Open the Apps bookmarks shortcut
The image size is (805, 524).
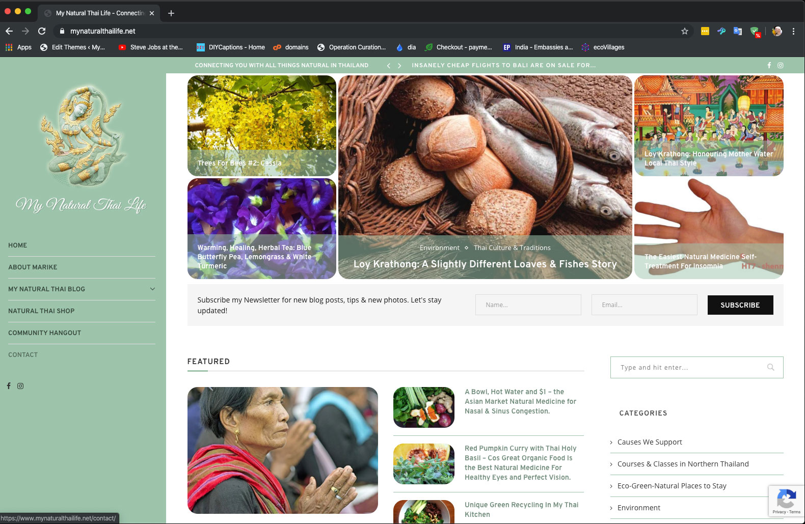point(18,47)
